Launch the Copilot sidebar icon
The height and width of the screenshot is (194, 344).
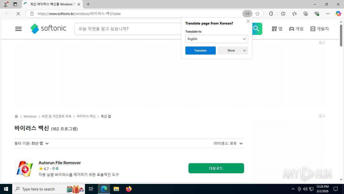338,14
